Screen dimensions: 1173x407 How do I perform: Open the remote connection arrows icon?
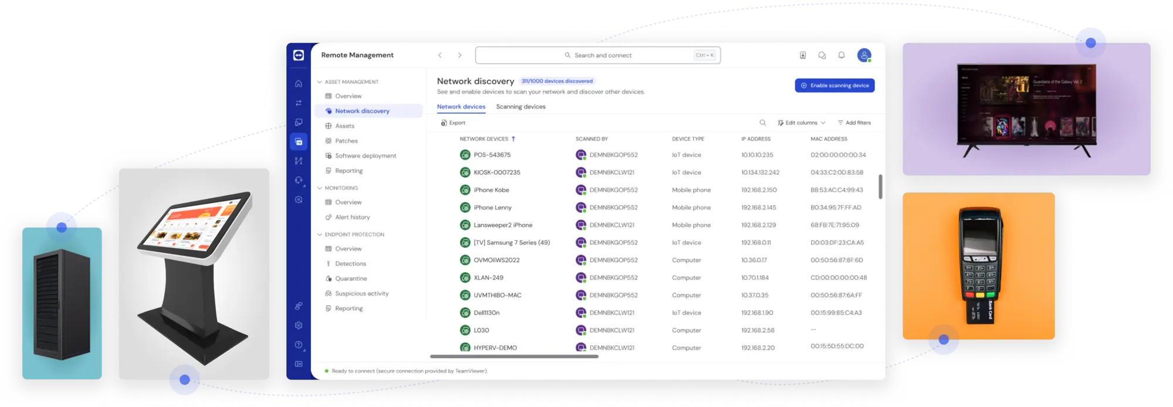(x=299, y=103)
